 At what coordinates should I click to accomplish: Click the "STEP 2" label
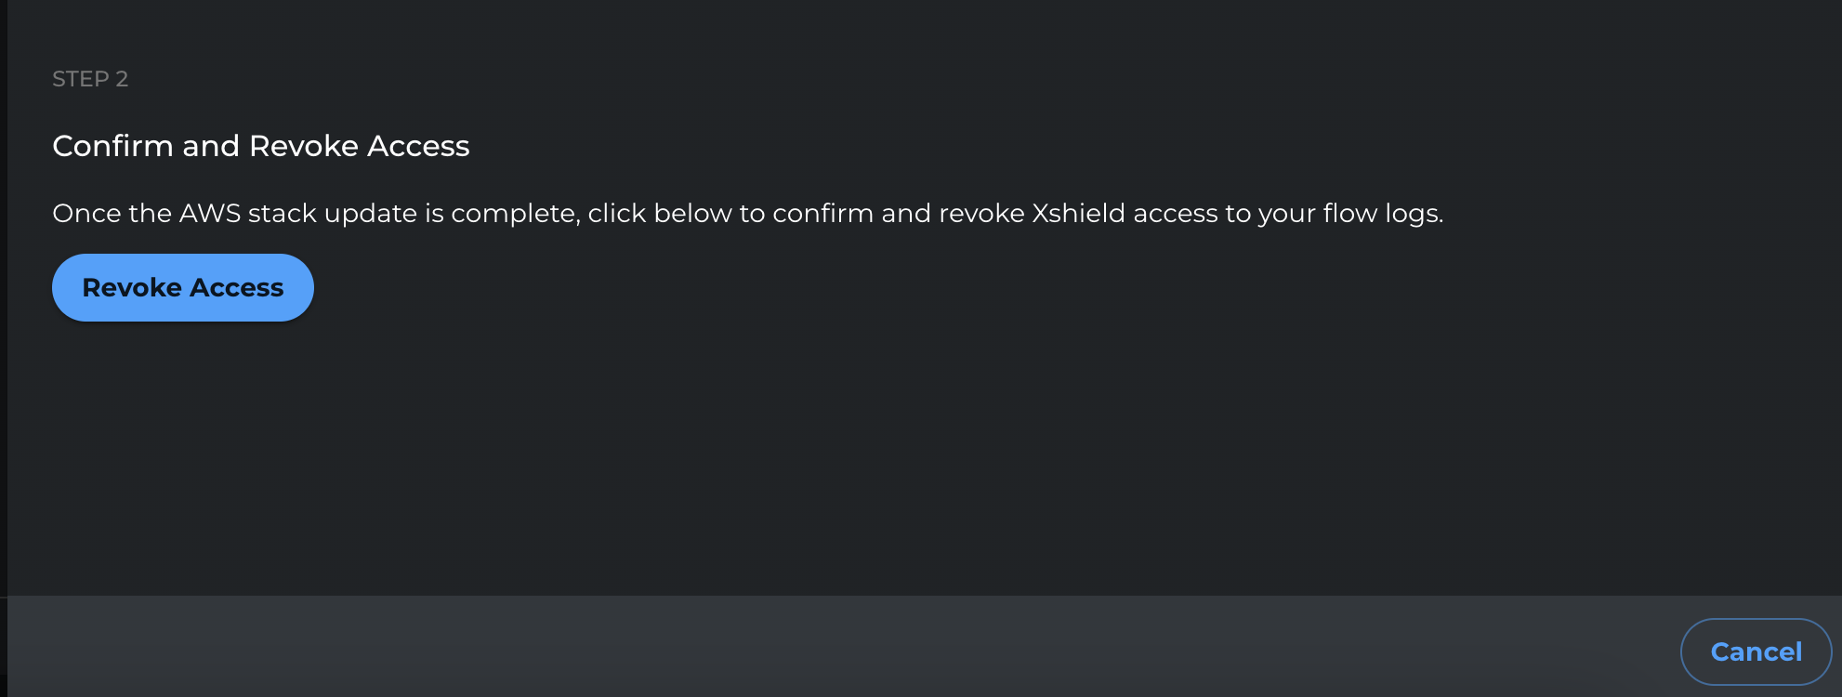point(90,79)
